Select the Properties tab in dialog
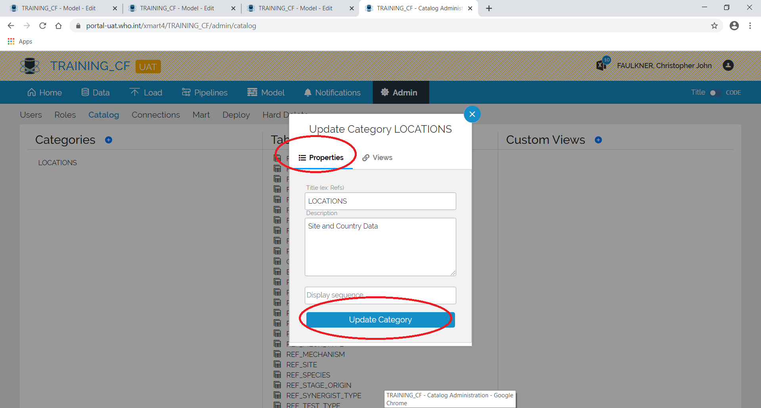The image size is (761, 408). (321, 158)
